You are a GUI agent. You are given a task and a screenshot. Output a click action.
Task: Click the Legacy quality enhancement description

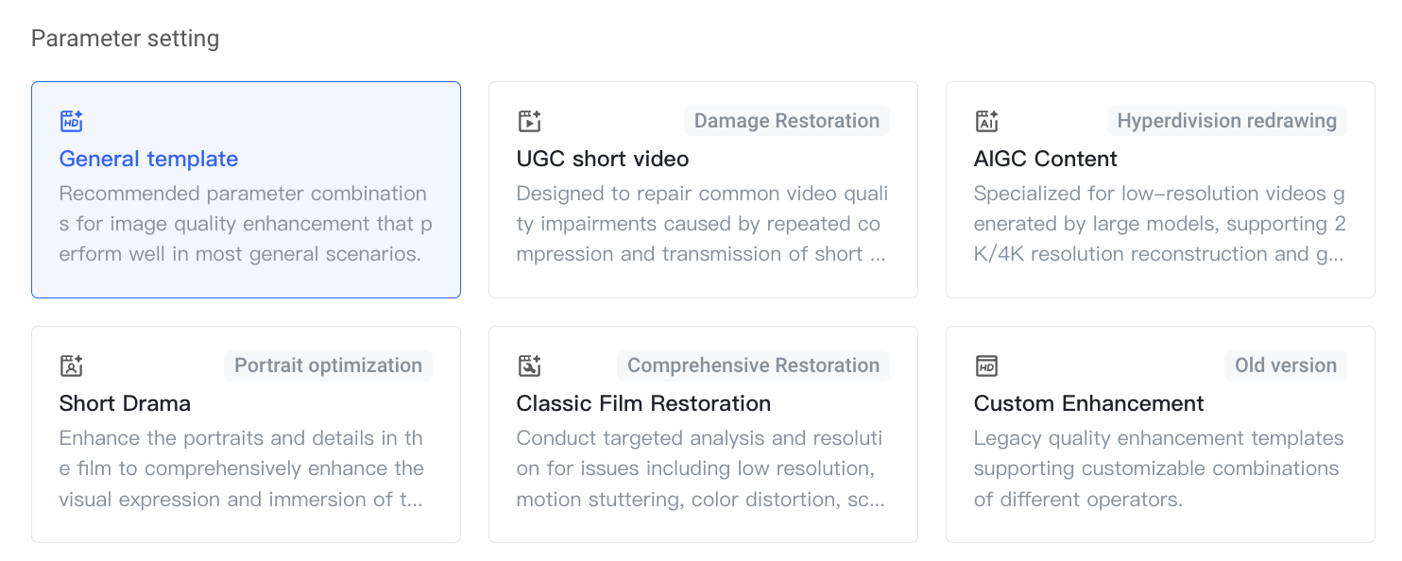(x=1158, y=468)
